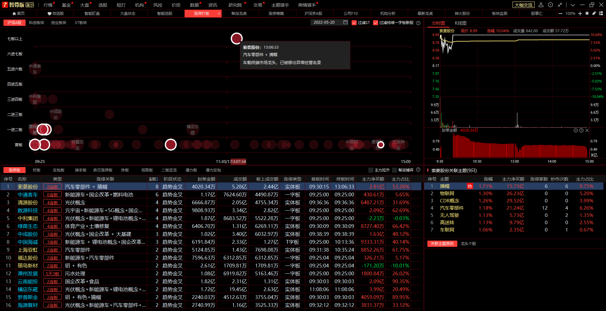Switch to the K线图 tab

[460, 23]
